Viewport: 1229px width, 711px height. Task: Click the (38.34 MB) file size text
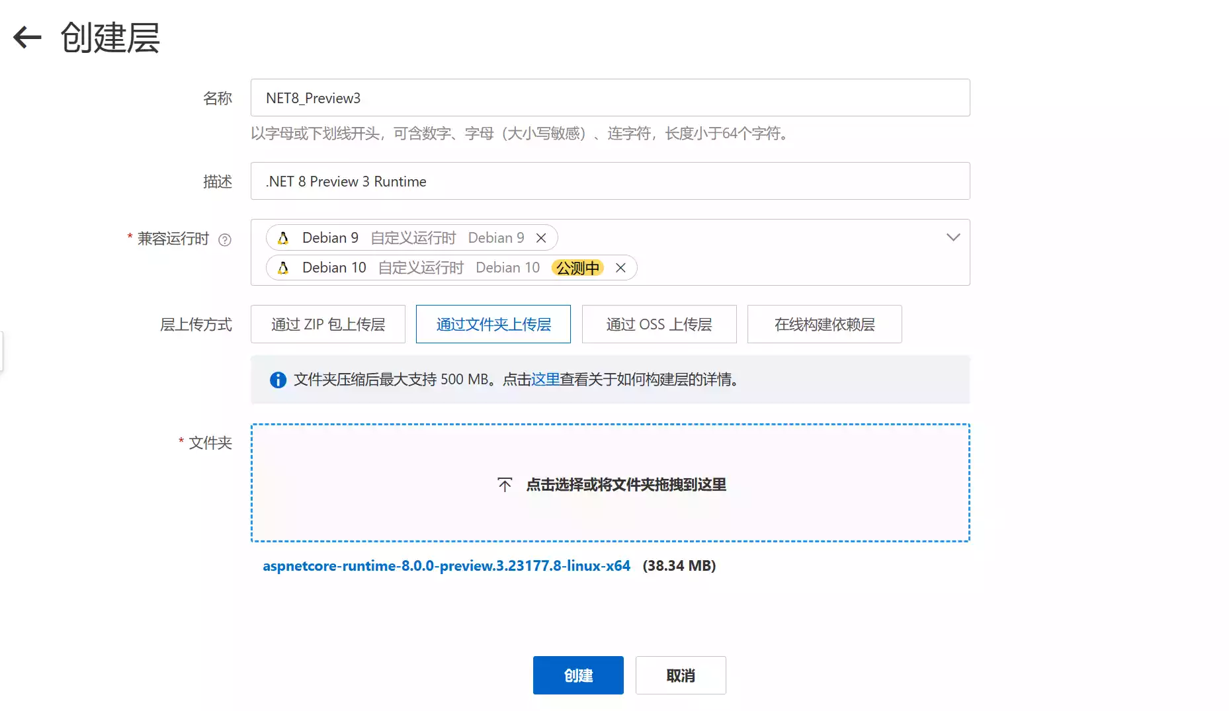click(679, 566)
